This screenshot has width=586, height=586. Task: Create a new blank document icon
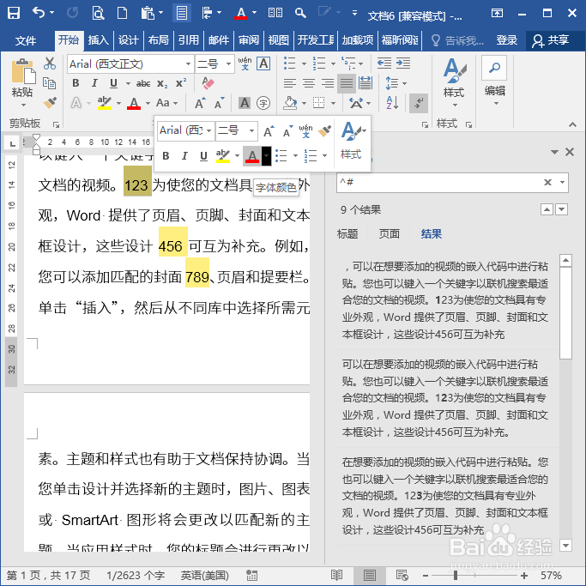pos(122,13)
